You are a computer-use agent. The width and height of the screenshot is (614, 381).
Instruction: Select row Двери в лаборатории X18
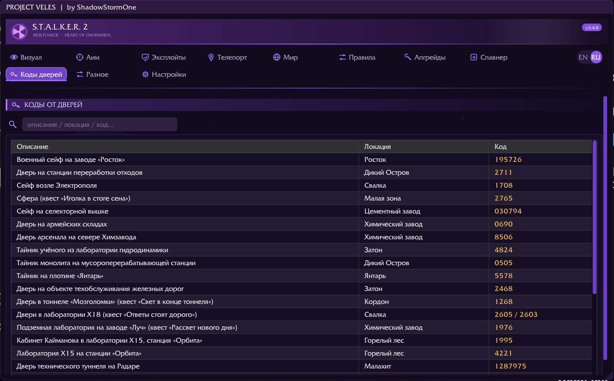point(302,315)
